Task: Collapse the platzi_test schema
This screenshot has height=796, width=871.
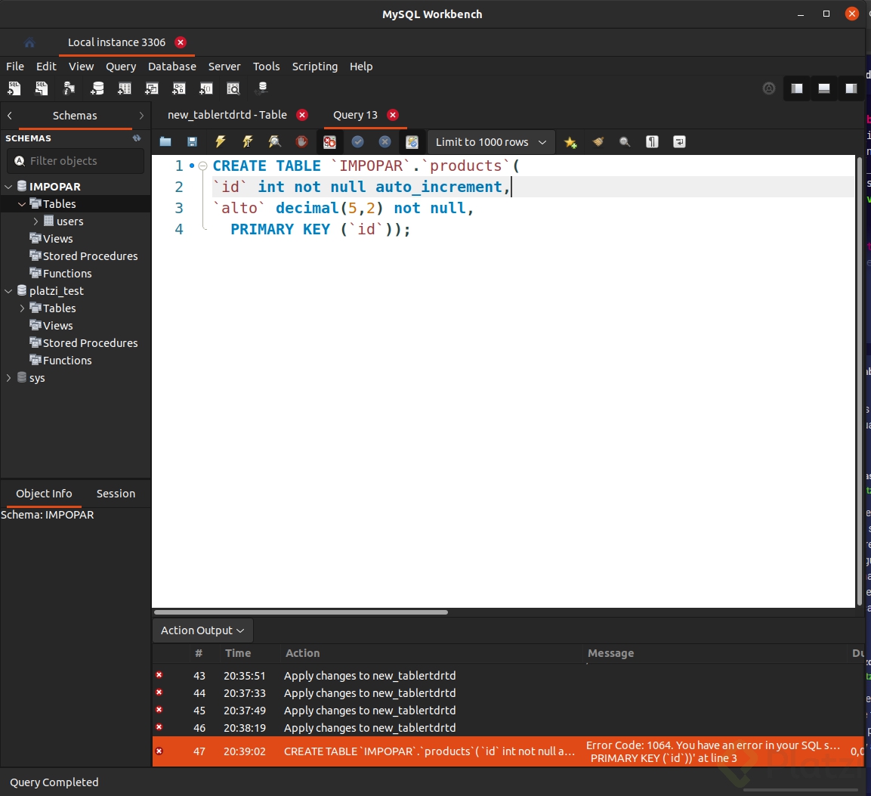Action: click(8, 291)
